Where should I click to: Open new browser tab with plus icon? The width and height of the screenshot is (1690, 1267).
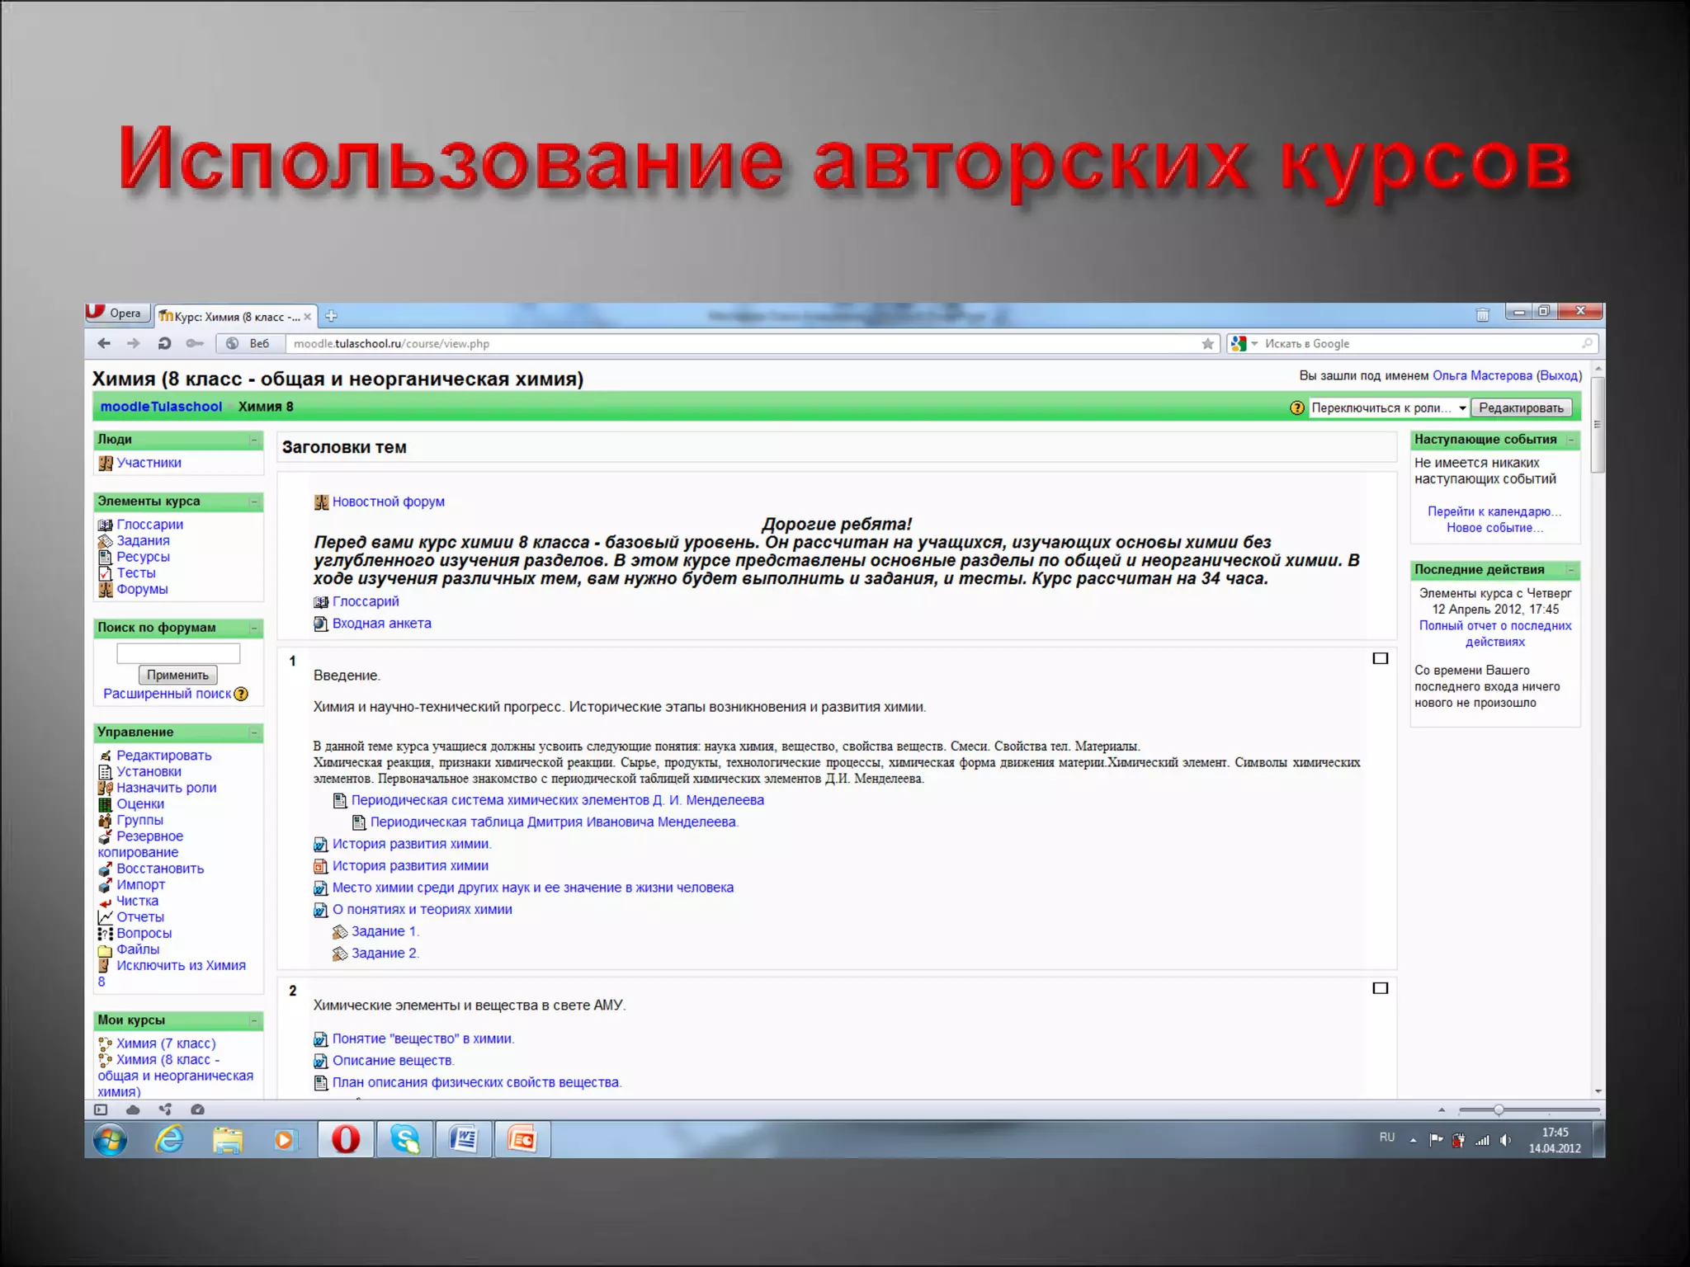(x=331, y=316)
